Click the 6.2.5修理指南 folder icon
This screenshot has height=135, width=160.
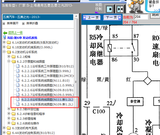click(13, 118)
